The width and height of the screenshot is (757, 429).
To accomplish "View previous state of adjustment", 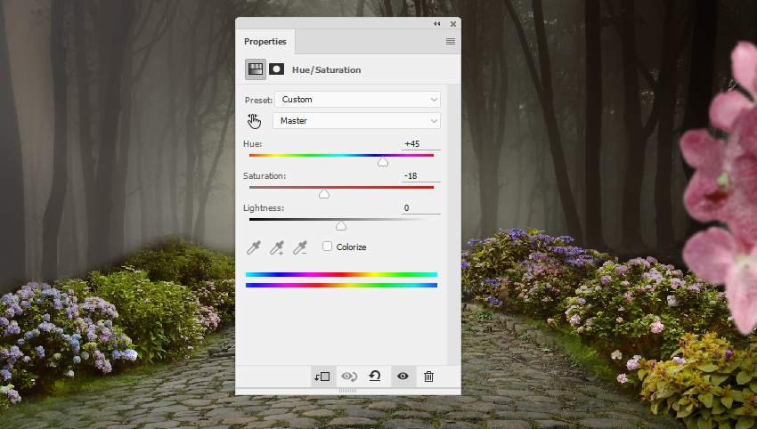I will (x=349, y=376).
